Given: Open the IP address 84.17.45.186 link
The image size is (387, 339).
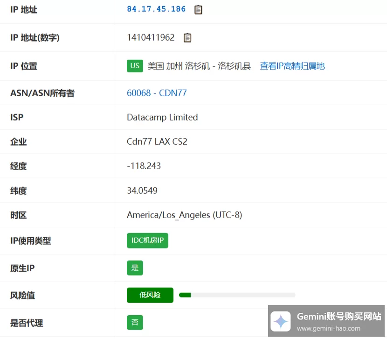Looking at the screenshot, I should pyautogui.click(x=156, y=9).
